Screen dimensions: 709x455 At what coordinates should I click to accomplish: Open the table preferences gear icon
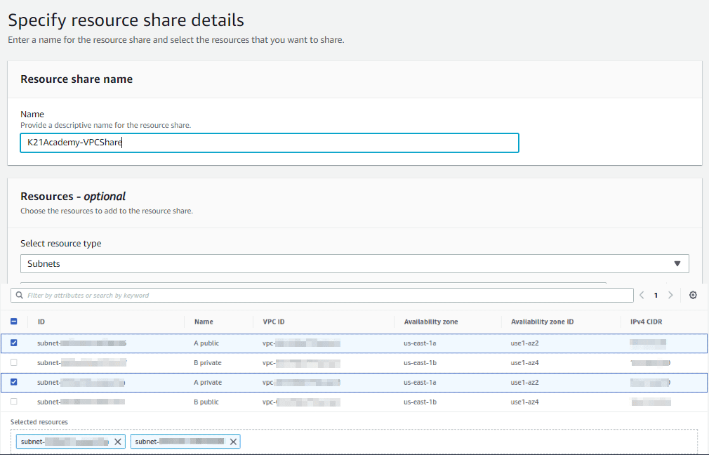693,295
